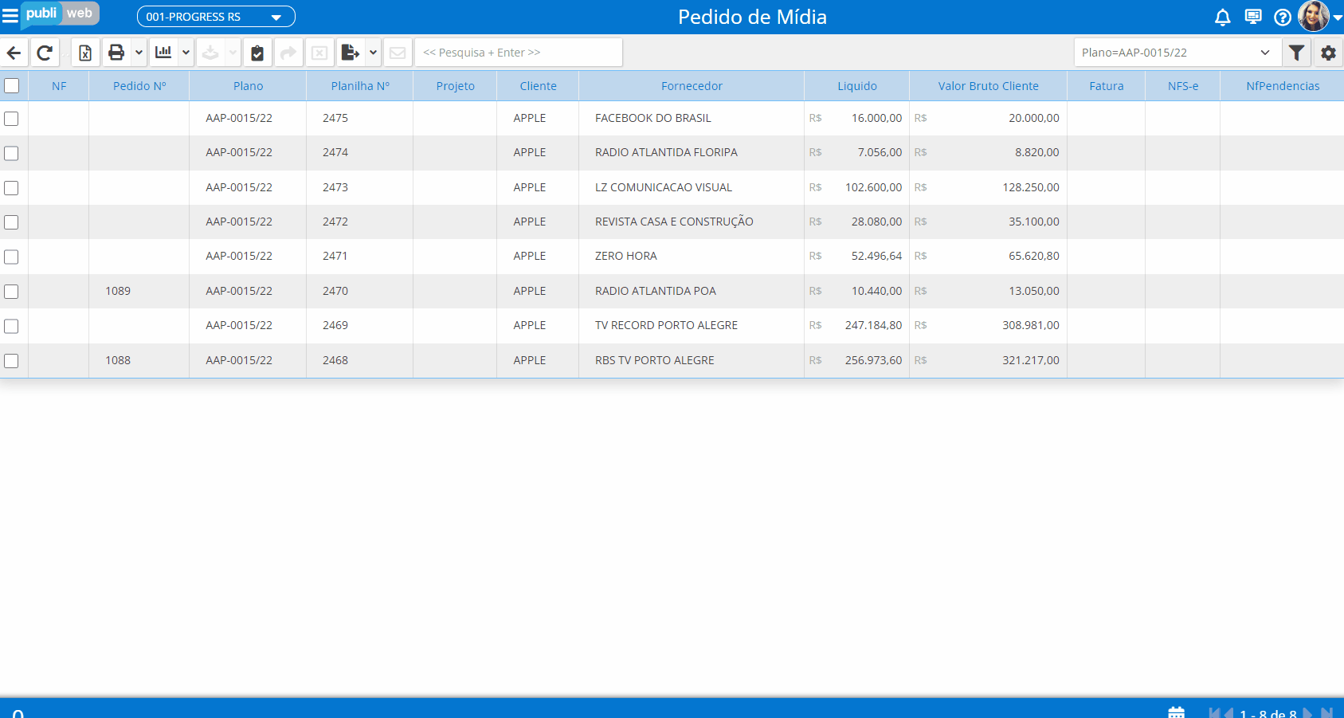Screen dimensions: 1344x718
Task: Click the clipboard check icon
Action: tap(257, 53)
